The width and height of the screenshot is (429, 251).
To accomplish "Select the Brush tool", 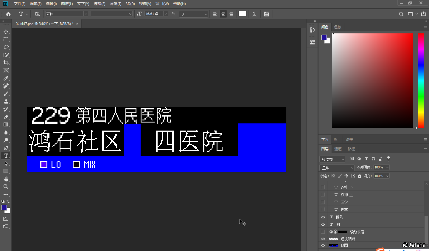I will [x=6, y=94].
